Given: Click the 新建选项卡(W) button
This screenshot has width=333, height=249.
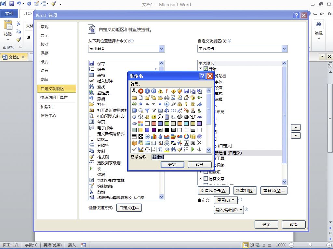Looking at the screenshot, I should point(213,191).
